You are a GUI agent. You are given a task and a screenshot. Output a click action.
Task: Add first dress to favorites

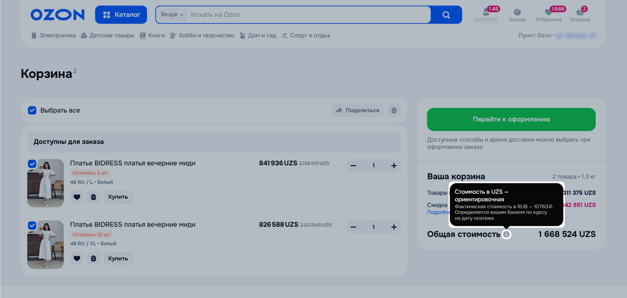(77, 197)
